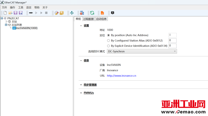Click the 设置 section heading
The width and height of the screenshot is (208, 116).
click(x=86, y=26)
